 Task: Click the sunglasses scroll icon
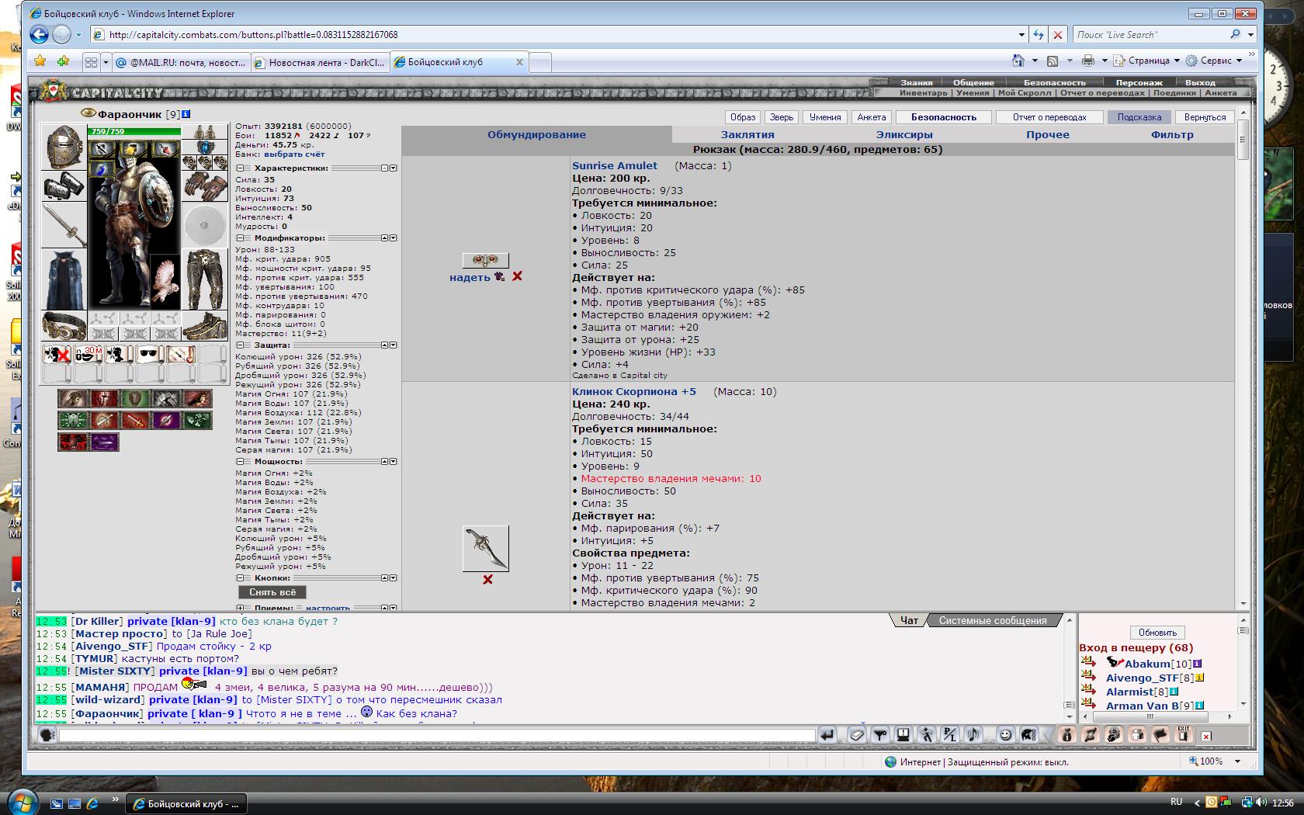[x=150, y=354]
